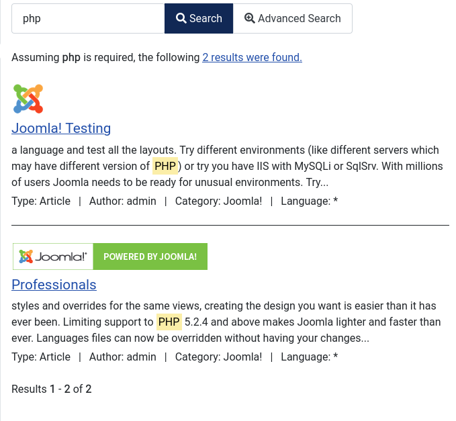456x421 pixels.
Task: Click highlighted PHP in Professionals excerpt
Action: (169, 322)
